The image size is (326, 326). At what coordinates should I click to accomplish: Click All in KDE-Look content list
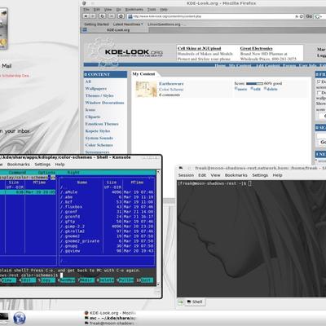(x=88, y=81)
